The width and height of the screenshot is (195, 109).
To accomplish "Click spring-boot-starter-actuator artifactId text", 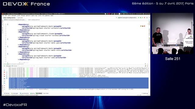I will point(46,28).
